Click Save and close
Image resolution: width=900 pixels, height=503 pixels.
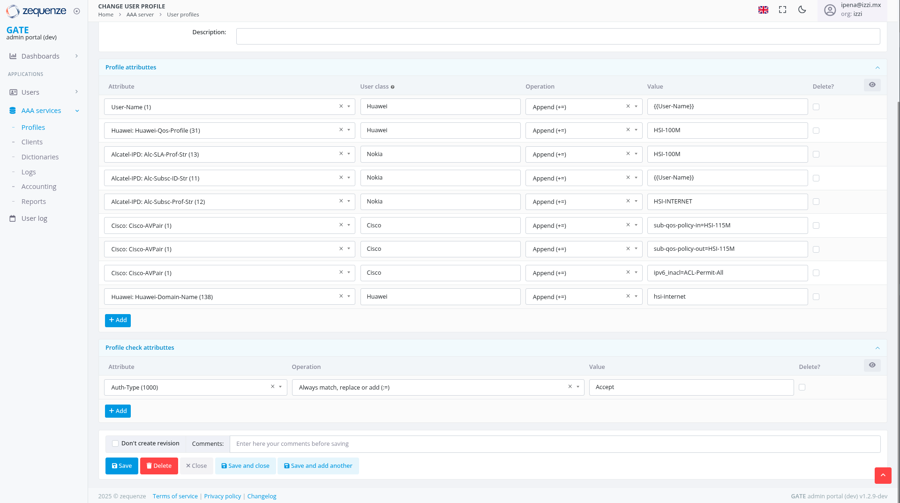pos(245,465)
